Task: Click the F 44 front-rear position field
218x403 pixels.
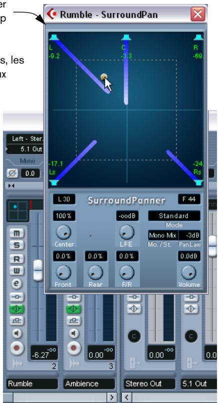Action: point(189,199)
